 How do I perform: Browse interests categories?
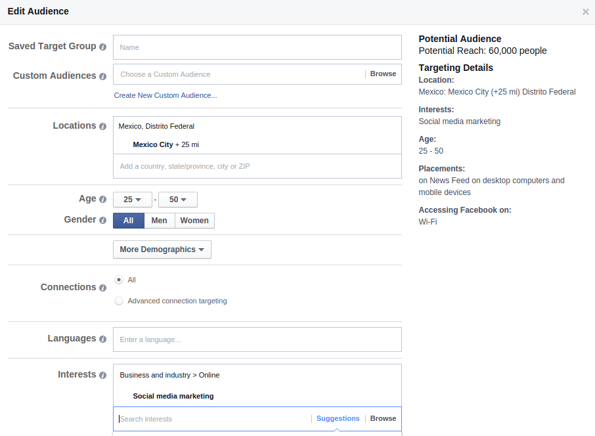pos(383,418)
